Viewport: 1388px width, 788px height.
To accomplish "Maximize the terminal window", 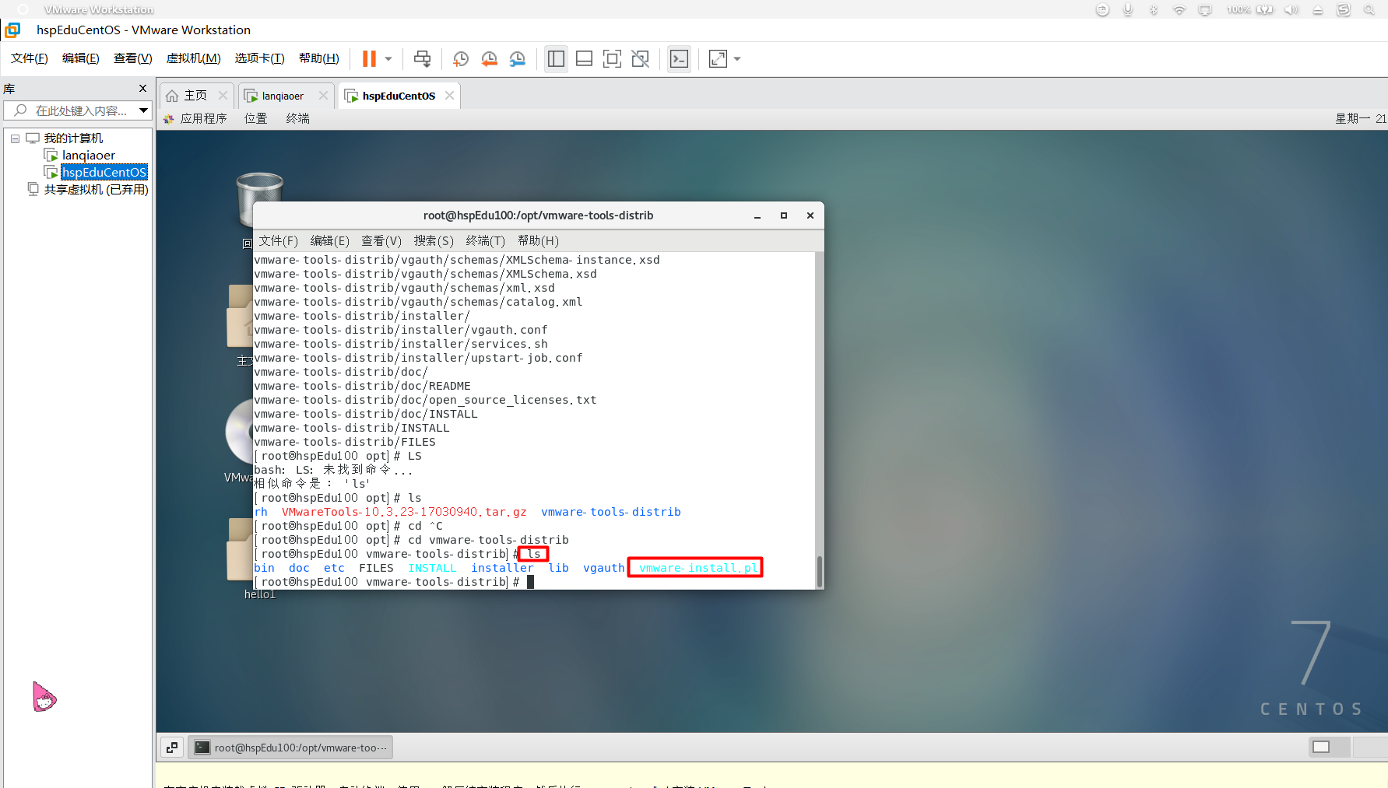I will (x=783, y=216).
